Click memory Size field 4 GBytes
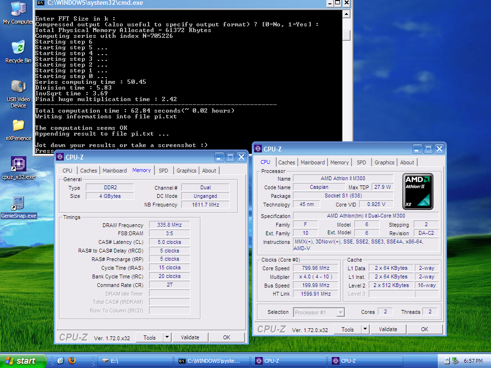 coord(110,196)
